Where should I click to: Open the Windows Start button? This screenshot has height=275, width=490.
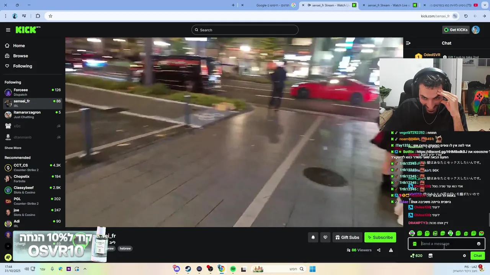pos(312,269)
